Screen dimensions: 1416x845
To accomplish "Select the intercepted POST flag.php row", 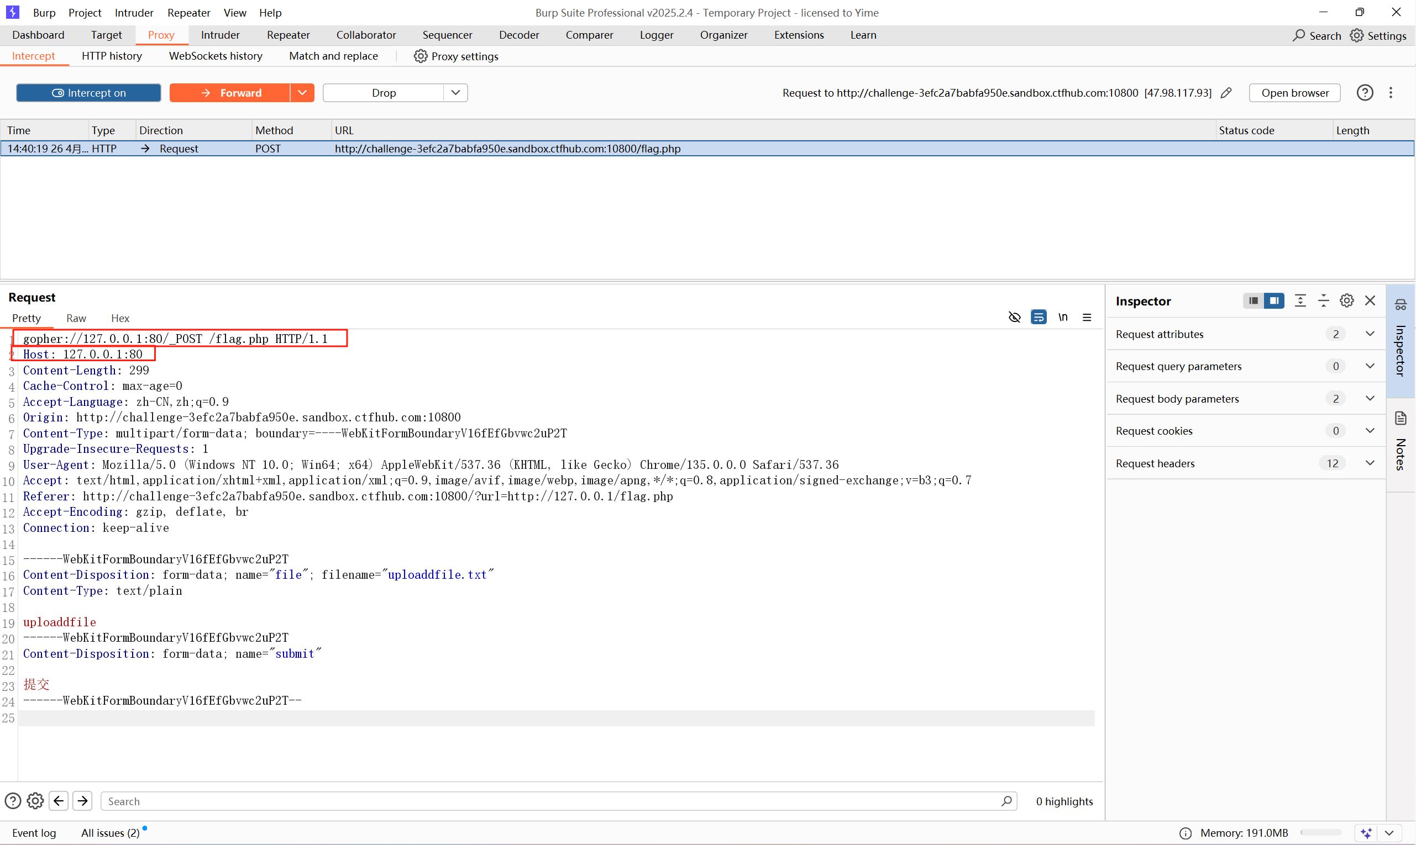I will tap(707, 149).
